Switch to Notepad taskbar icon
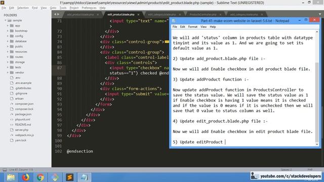The image size is (324, 182). (x=85, y=177)
